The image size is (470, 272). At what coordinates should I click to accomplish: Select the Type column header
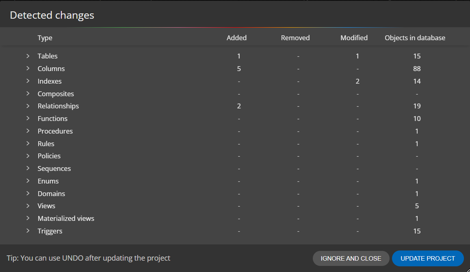(45, 38)
